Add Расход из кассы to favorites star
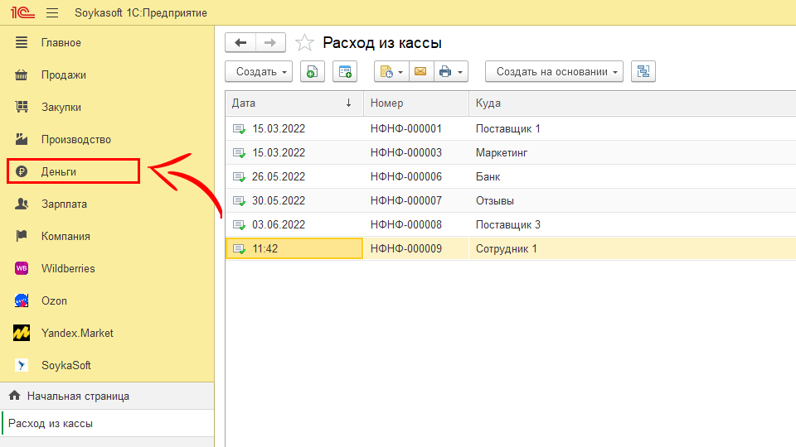 coord(305,43)
